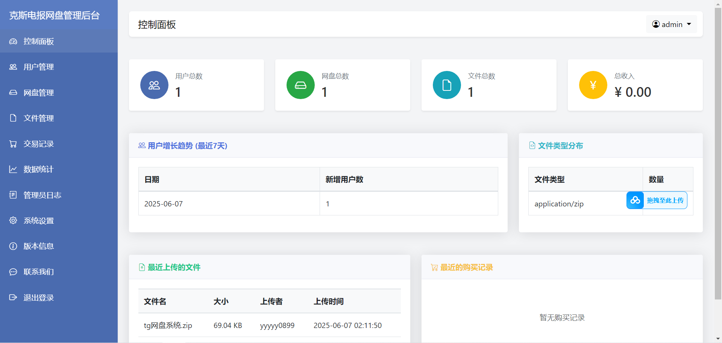Click the 退出登录 logout icon
This screenshot has height=343, width=722.
coord(13,297)
